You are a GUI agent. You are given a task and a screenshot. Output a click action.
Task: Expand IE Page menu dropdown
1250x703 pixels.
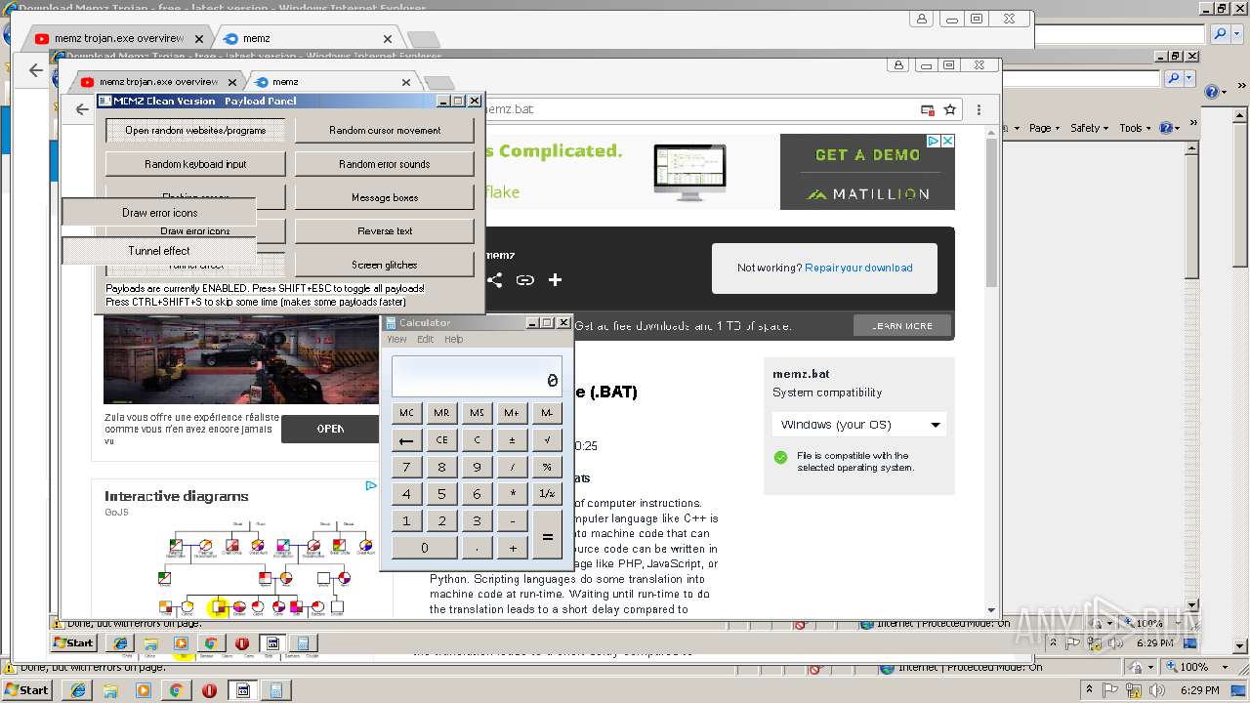click(1044, 128)
